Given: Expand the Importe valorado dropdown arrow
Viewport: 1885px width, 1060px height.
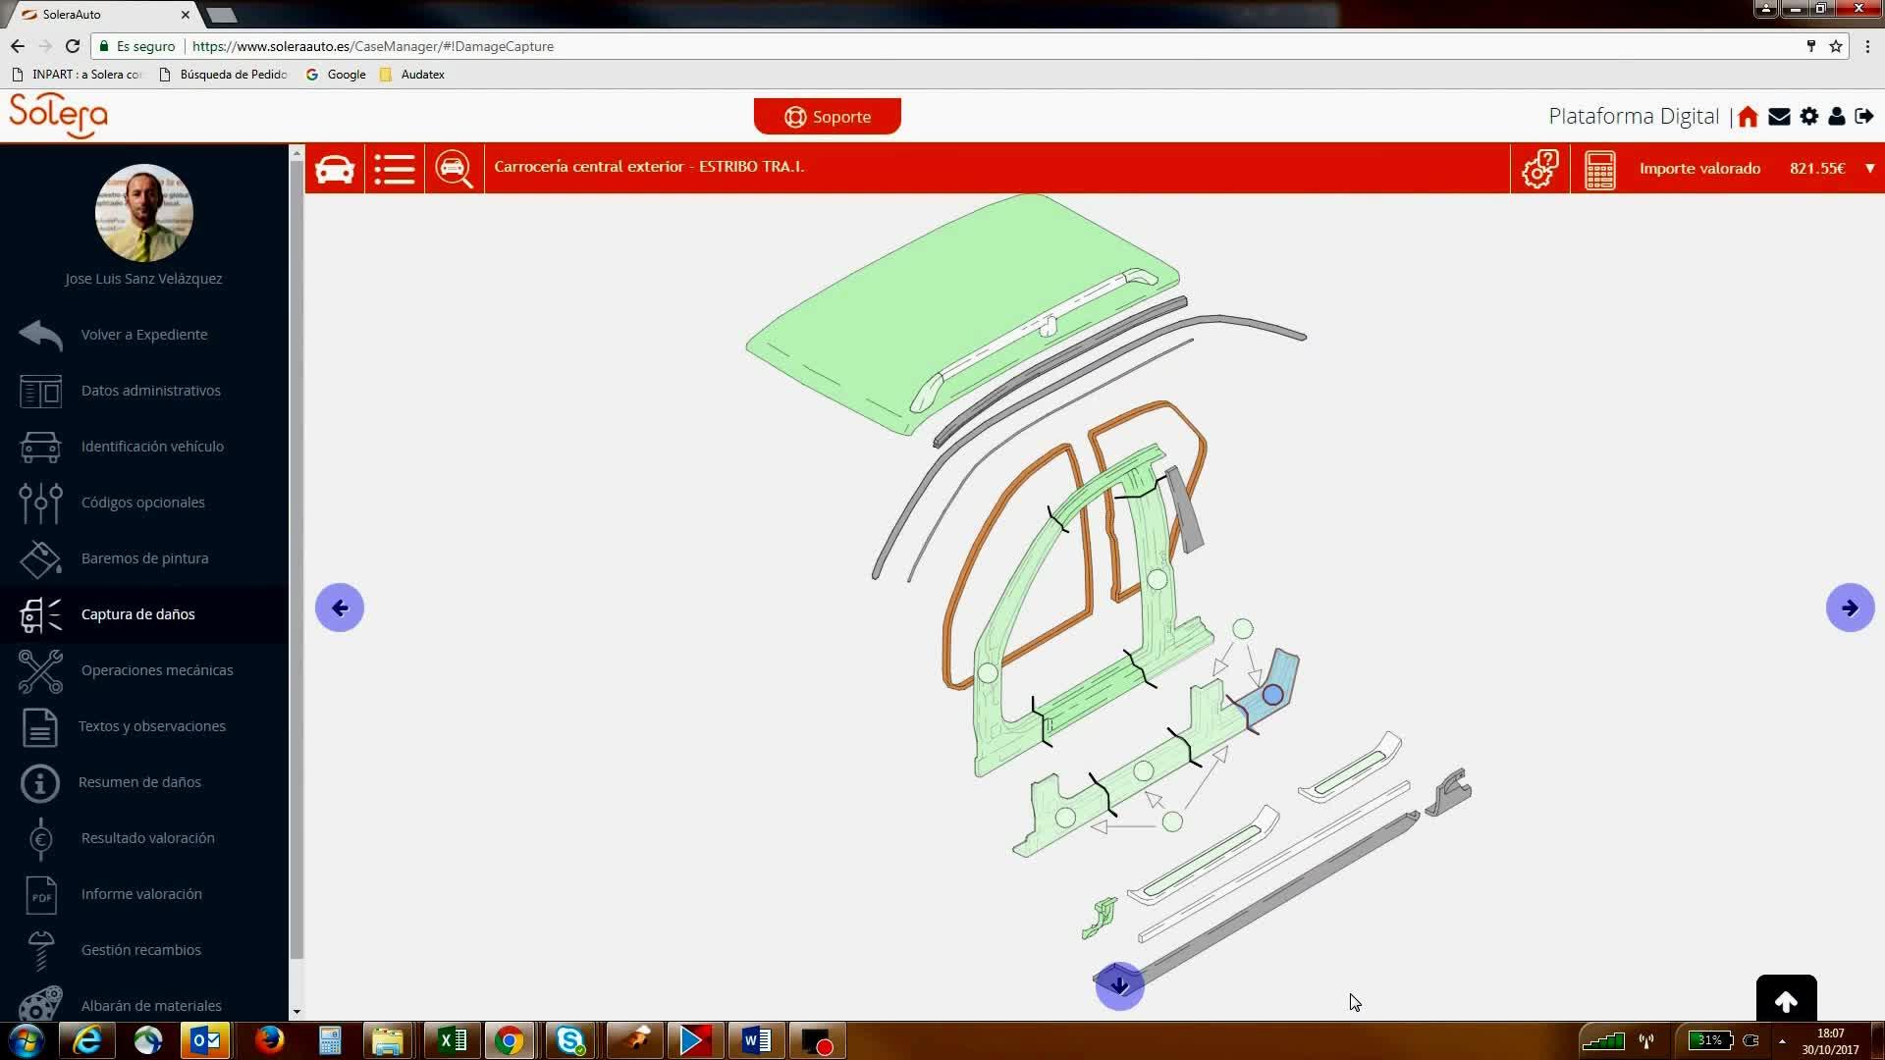Looking at the screenshot, I should 1869,168.
